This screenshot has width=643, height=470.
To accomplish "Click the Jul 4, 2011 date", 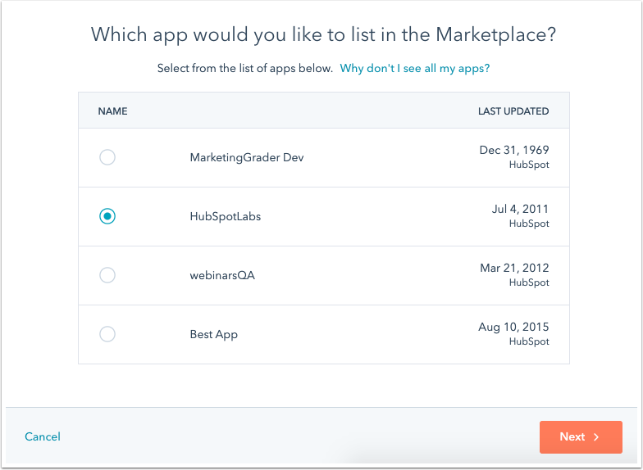I will point(520,210).
